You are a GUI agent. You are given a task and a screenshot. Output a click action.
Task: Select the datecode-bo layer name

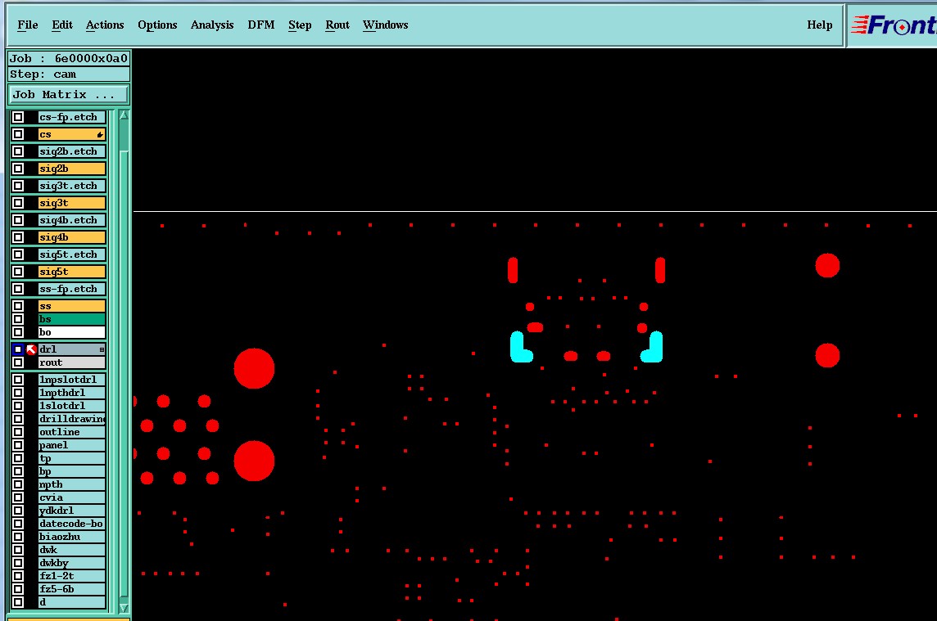coord(72,524)
